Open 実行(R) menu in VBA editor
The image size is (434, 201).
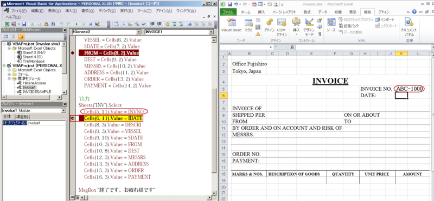pyautogui.click(x=127, y=11)
